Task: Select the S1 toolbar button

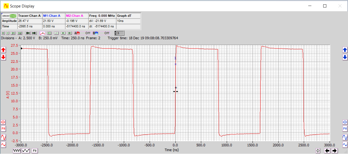Action: tap(13, 33)
